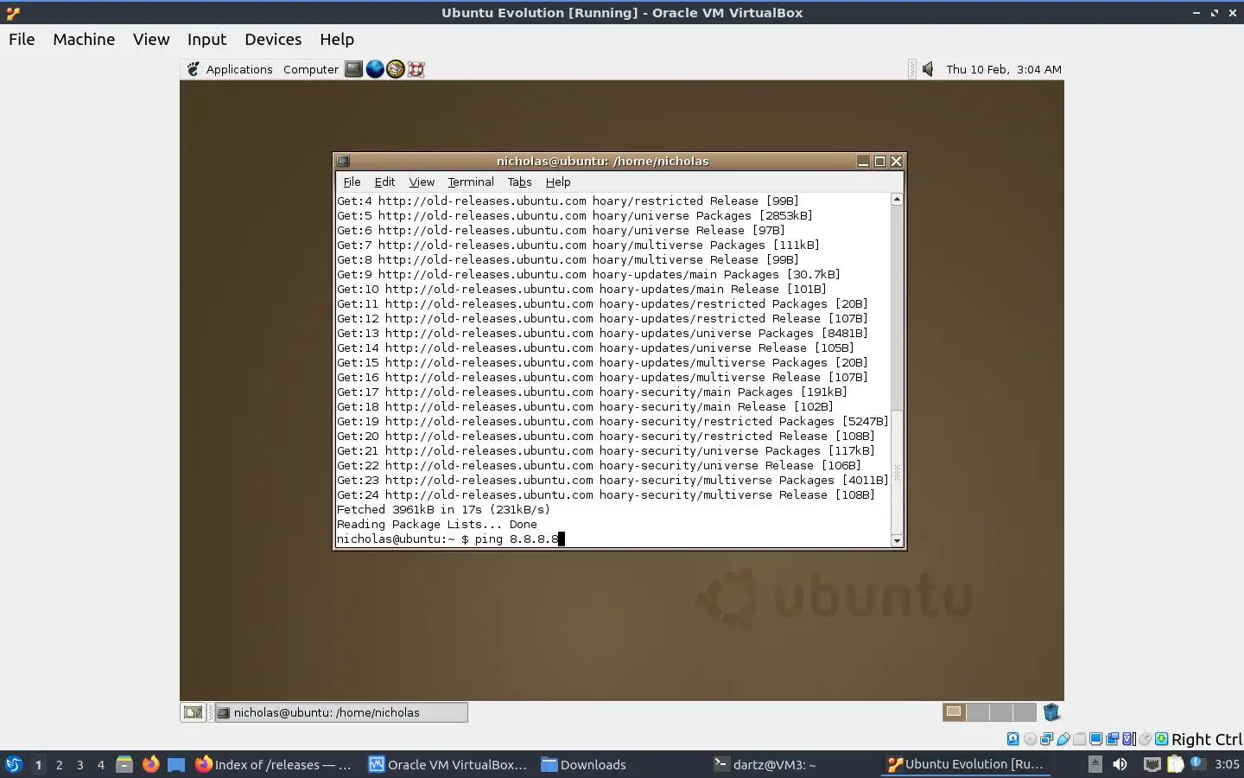Click VirtualBox display indicator icon
Image resolution: width=1244 pixels, height=778 pixels.
tap(1095, 739)
